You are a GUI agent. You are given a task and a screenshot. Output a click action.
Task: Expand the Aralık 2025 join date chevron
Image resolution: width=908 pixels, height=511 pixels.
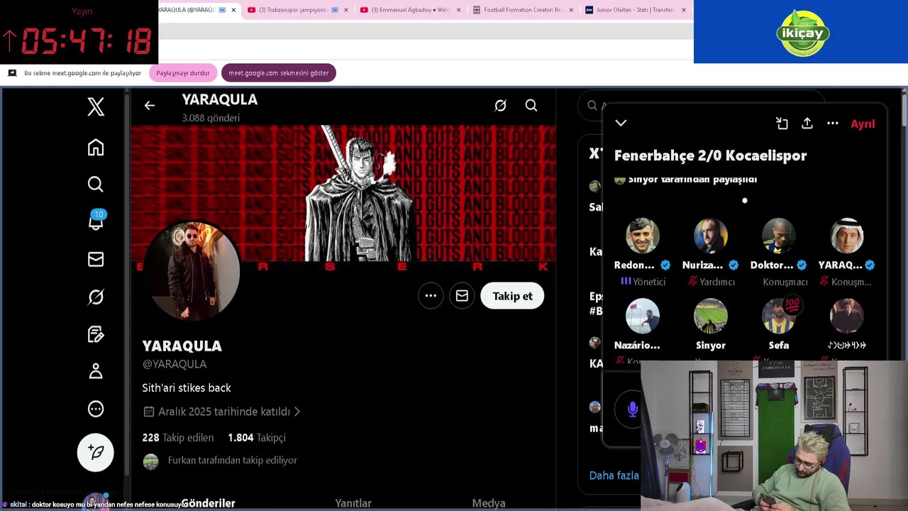point(297,412)
